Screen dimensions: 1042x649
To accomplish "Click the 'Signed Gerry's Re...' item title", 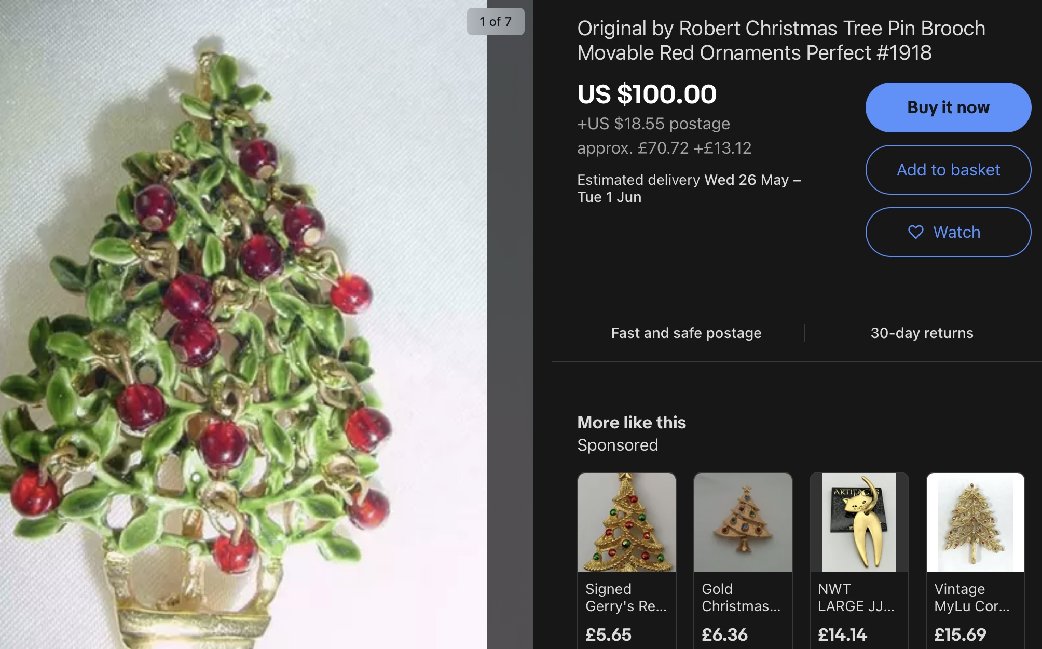I will (626, 598).
